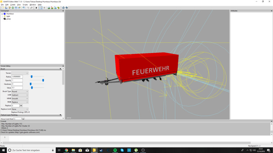Click the Opacity slider handle
This screenshot has width=273, height=153.
point(43,80)
